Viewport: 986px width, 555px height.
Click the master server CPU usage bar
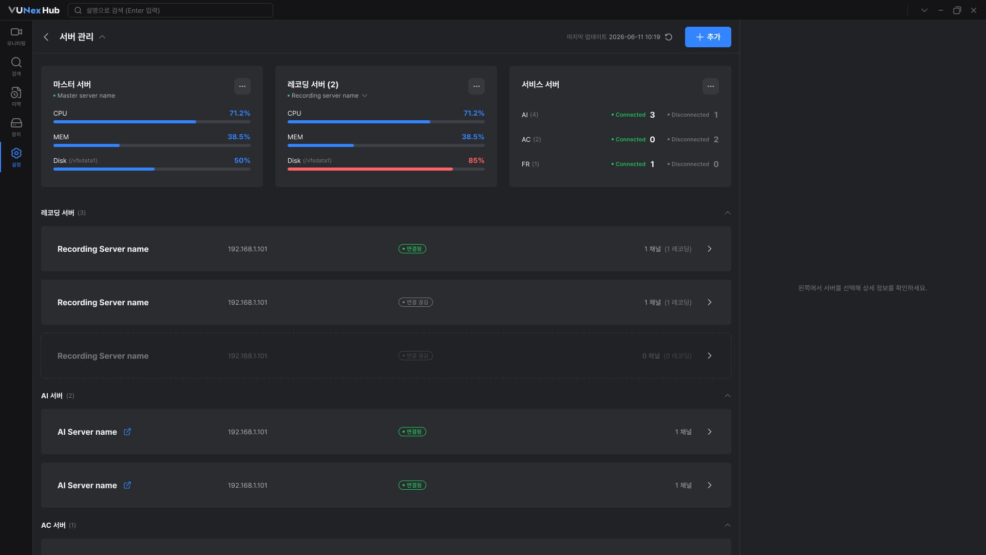pyautogui.click(x=152, y=122)
